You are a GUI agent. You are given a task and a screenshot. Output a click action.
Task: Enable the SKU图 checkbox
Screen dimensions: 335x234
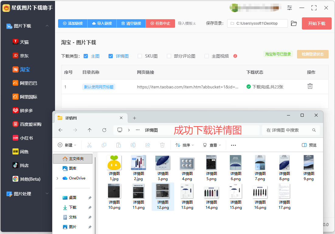tap(140, 56)
